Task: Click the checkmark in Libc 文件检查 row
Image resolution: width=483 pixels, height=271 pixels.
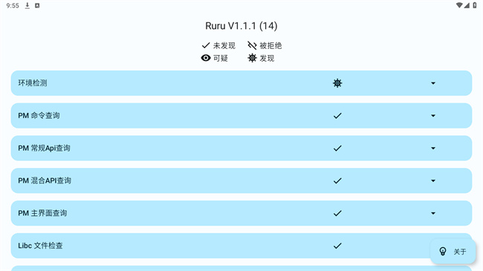Action: pos(337,246)
